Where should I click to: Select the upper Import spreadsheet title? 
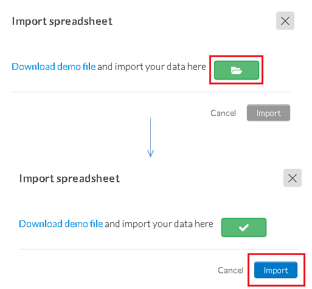pos(62,21)
